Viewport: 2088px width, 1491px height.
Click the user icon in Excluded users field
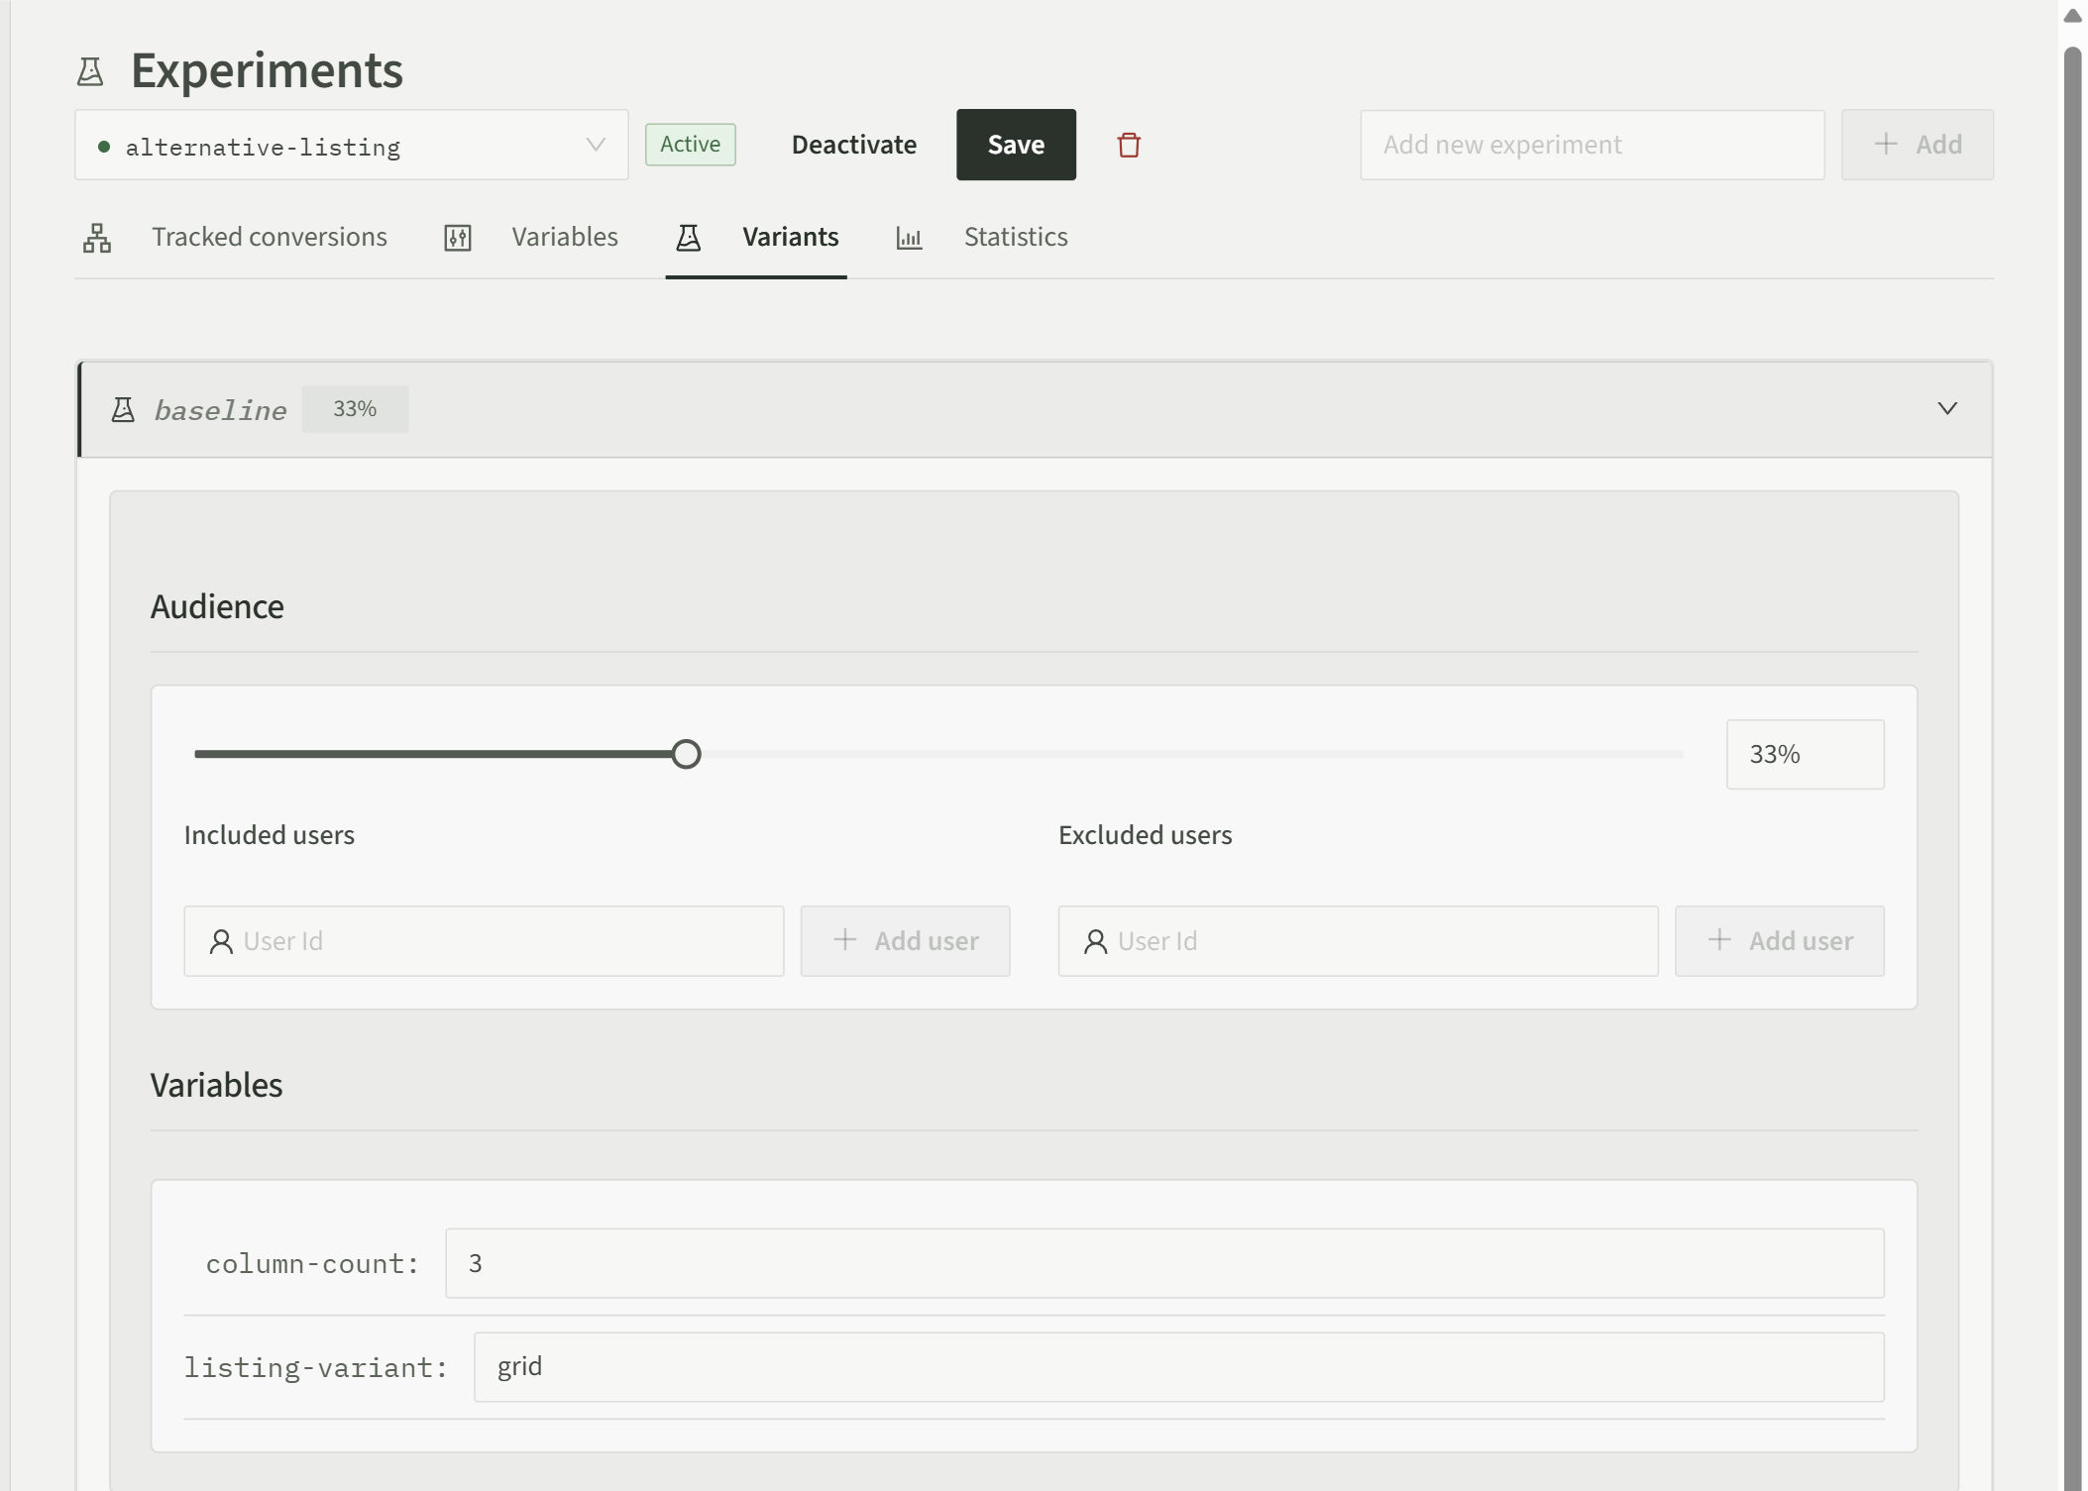[x=1095, y=941]
